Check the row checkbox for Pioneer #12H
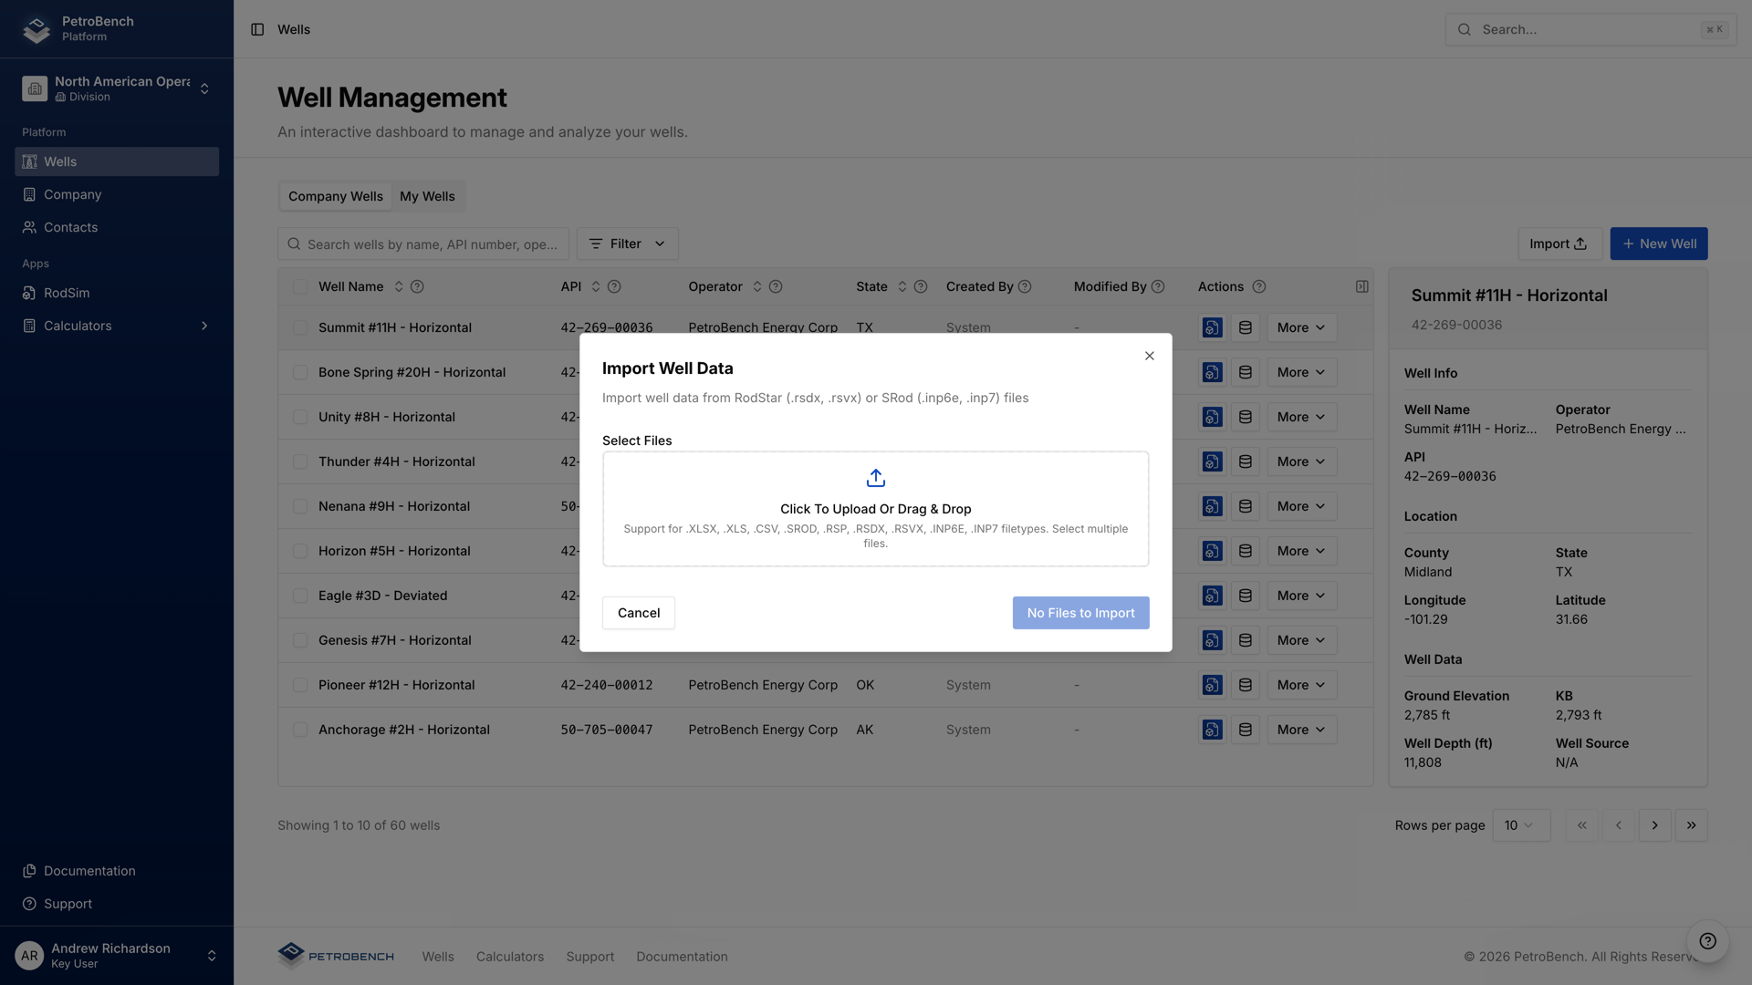This screenshot has height=985, width=1752. coord(300,685)
